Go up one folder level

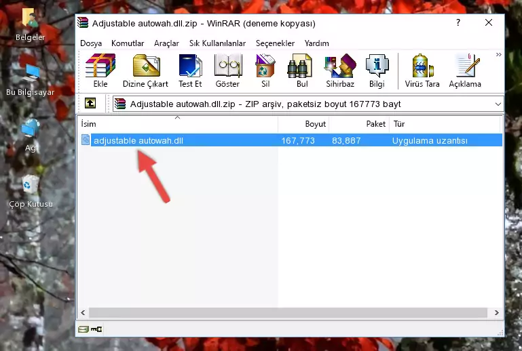tap(90, 104)
